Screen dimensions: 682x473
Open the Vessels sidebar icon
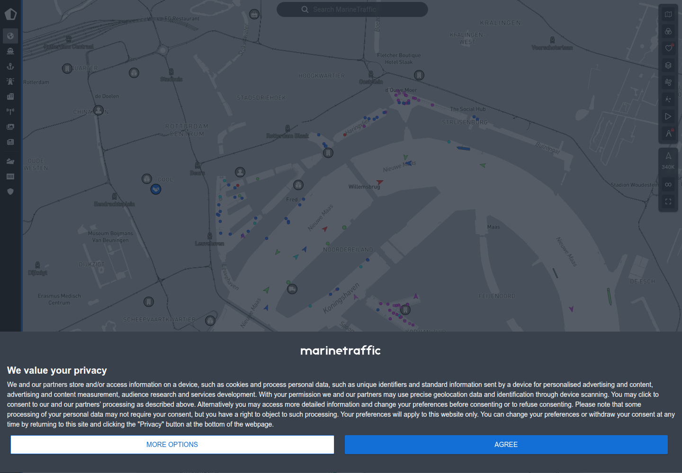10,51
